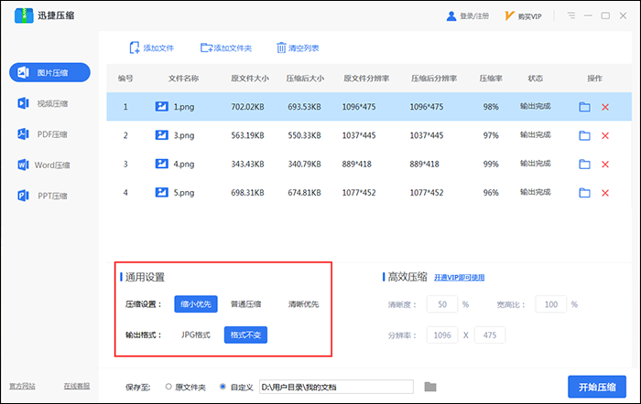Switch to 视频压缩 video compression
641x404 pixels.
(x=42, y=103)
